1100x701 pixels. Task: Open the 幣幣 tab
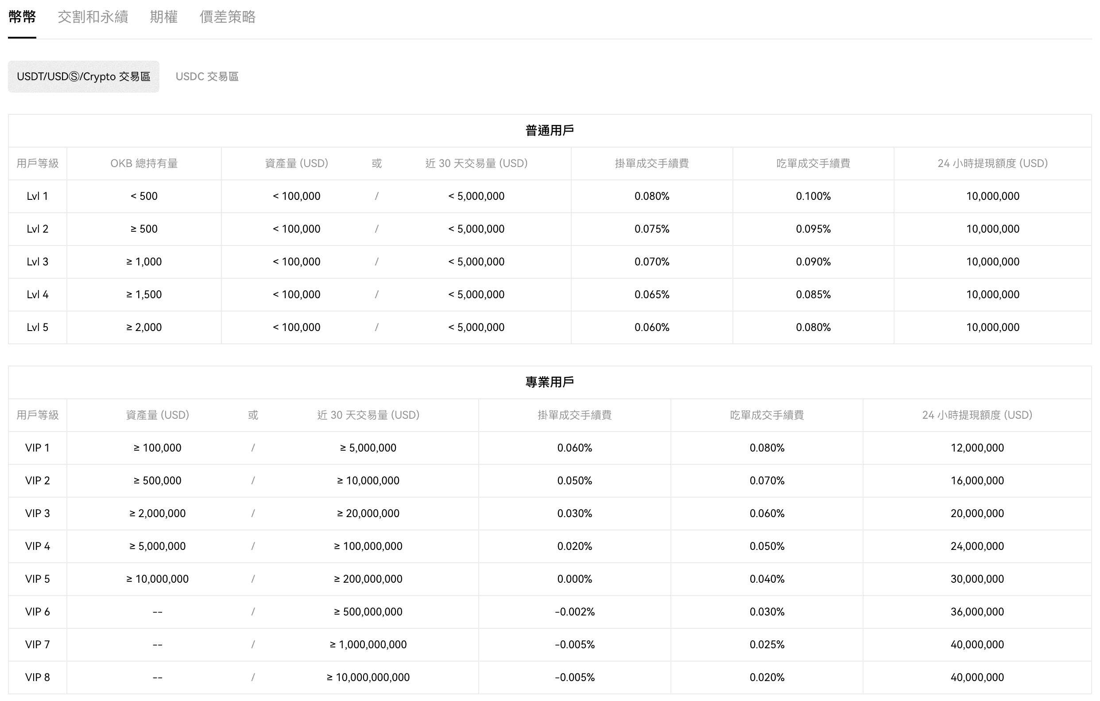pyautogui.click(x=22, y=17)
